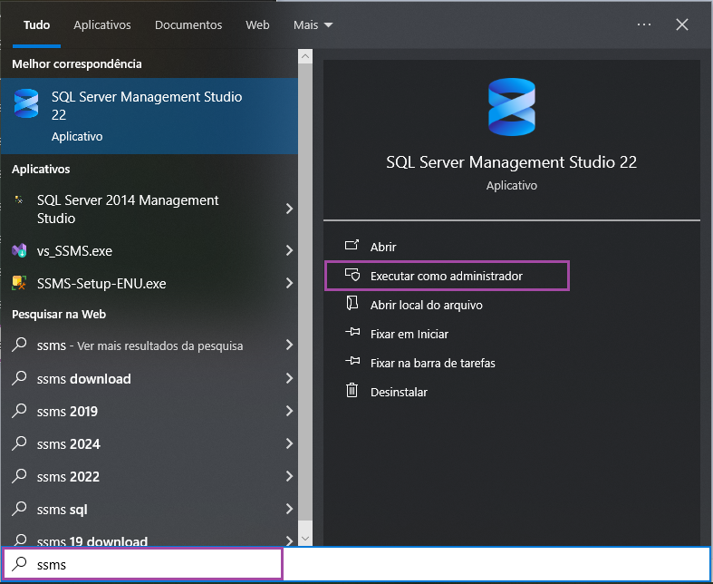Click the trash icon beside Desinstalar
Screen dimensions: 713x584
352,392
